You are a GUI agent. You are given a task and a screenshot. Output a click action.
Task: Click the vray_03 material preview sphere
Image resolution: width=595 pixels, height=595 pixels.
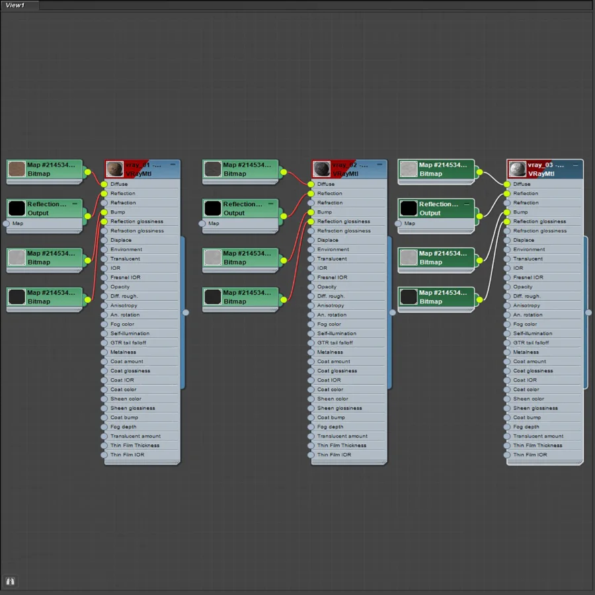(517, 169)
